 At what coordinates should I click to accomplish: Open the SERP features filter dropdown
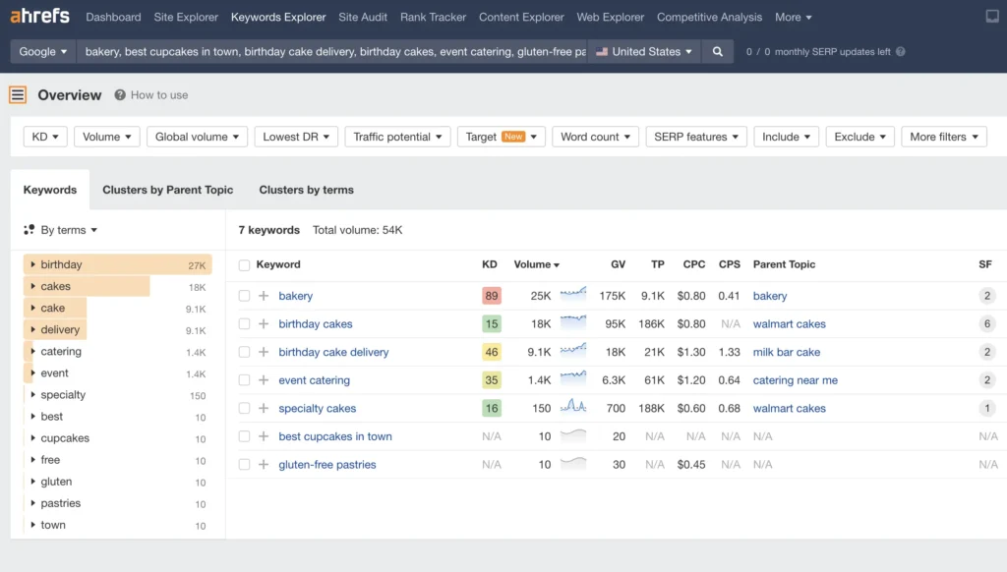coord(696,137)
